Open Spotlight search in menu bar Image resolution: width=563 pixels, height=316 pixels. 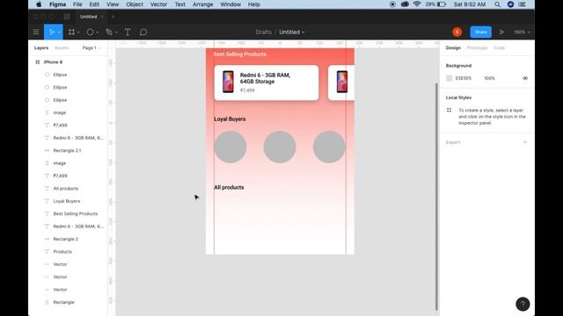pos(497,4)
